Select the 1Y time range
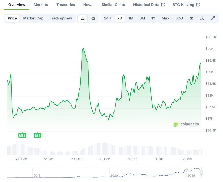 pos(153,18)
